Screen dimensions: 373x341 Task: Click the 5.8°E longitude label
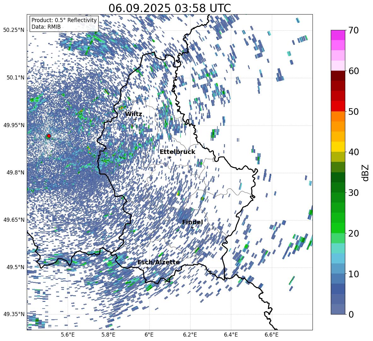tap(108, 335)
